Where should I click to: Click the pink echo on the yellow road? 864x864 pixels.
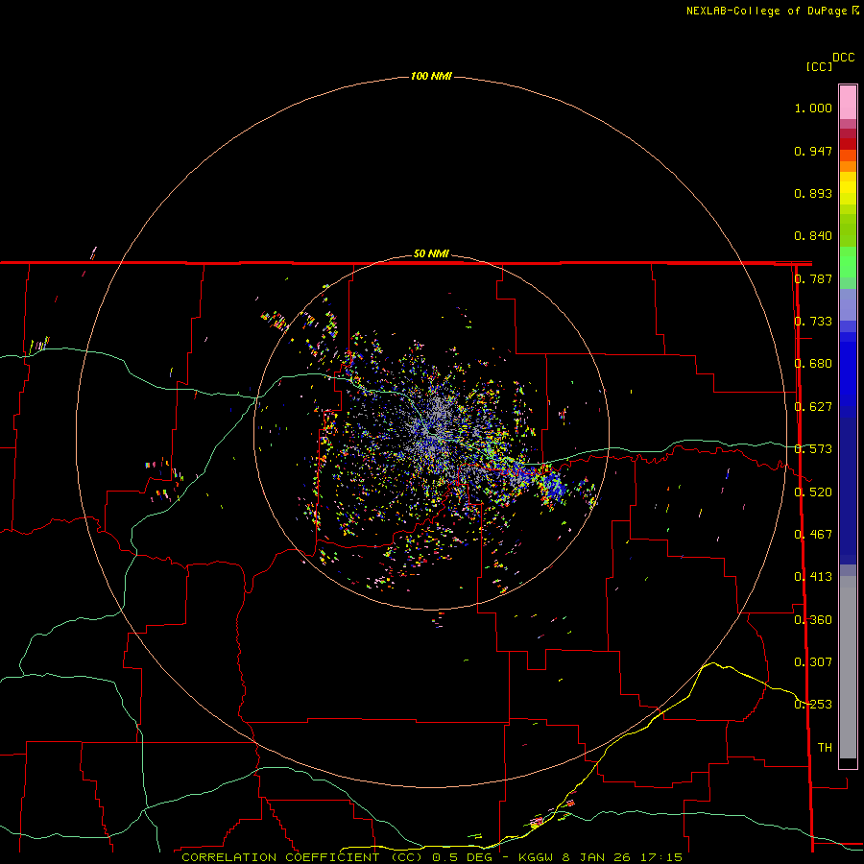point(536,822)
